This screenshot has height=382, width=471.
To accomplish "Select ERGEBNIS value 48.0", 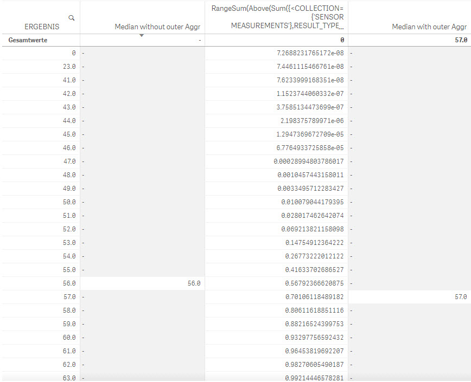I will click(69, 175).
